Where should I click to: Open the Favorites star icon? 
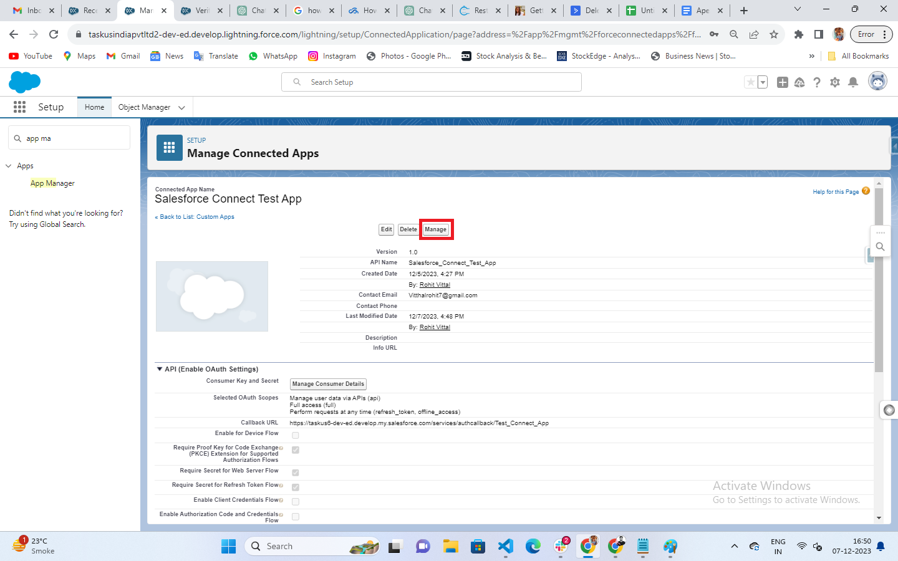[751, 82]
